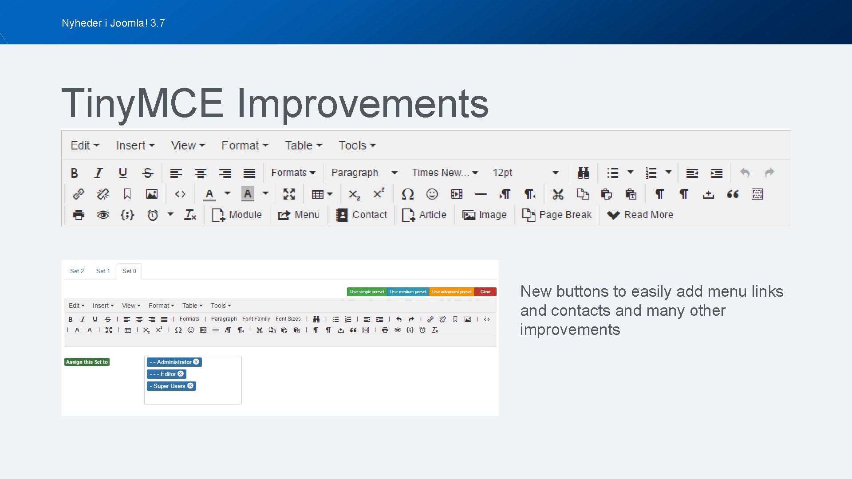Click the Module insert button

tap(237, 215)
